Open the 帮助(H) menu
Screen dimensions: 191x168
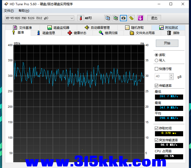pos(24,11)
